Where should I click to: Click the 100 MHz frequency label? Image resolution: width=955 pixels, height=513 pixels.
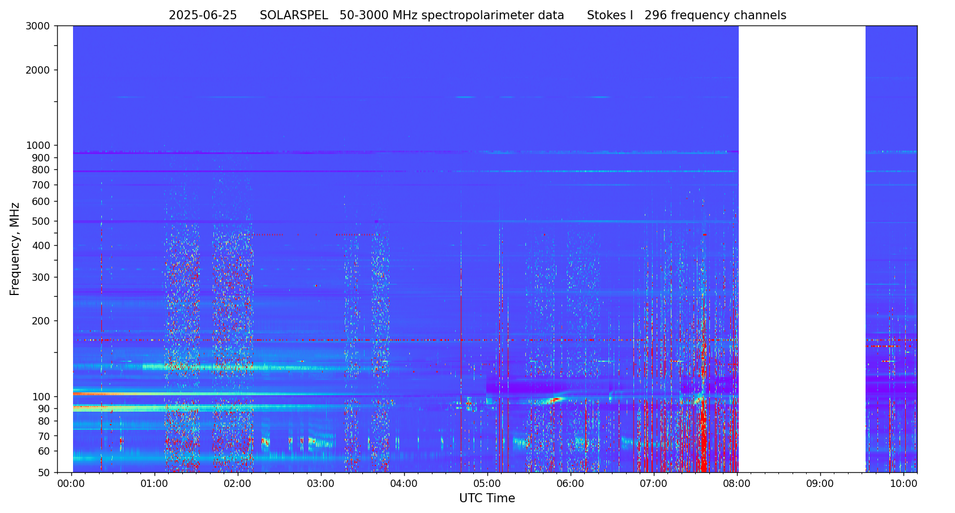(x=41, y=397)
